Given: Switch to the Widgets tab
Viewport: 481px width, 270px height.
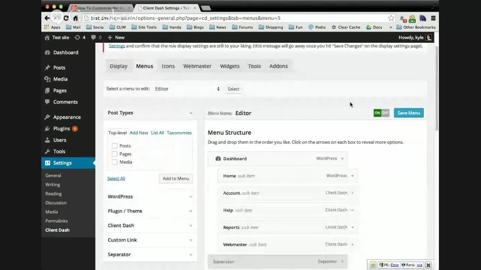Looking at the screenshot, I should pos(230,66).
